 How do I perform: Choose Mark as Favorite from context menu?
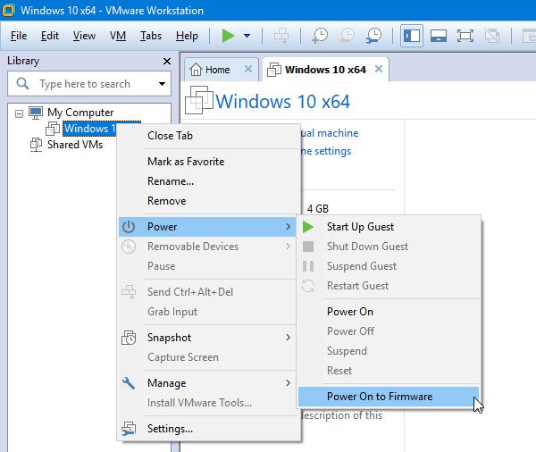(209, 162)
